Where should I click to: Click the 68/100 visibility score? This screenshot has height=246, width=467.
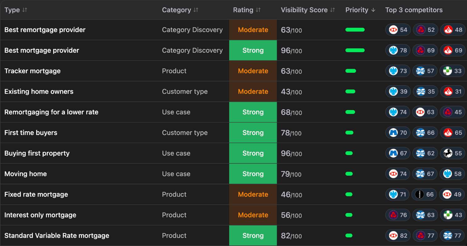pyautogui.click(x=291, y=112)
